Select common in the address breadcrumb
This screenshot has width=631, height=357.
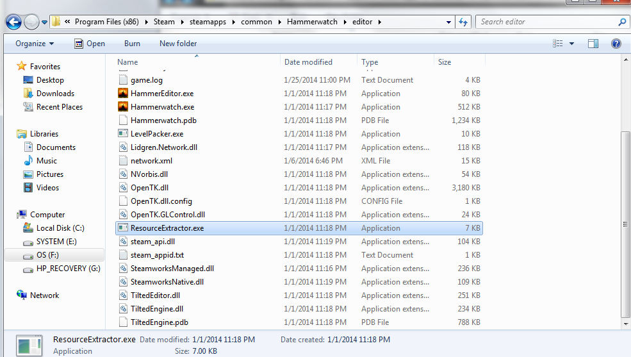tap(256, 22)
